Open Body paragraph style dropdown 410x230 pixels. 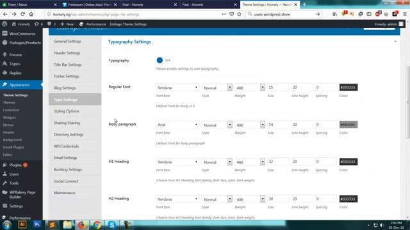tap(217, 125)
